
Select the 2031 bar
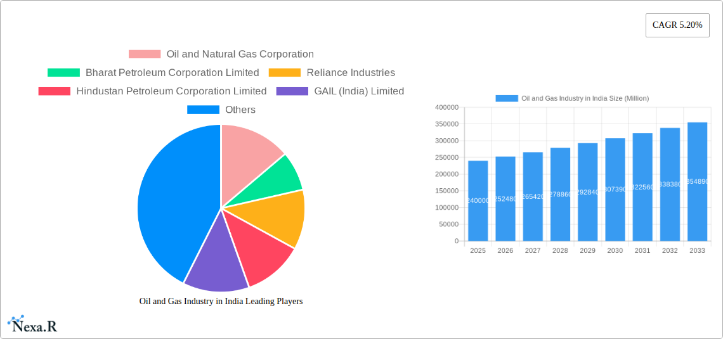[x=642, y=187]
